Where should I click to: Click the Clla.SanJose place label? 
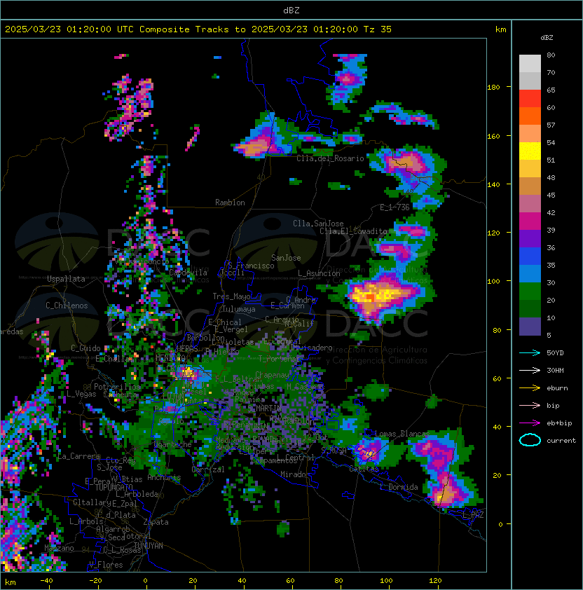pos(318,224)
